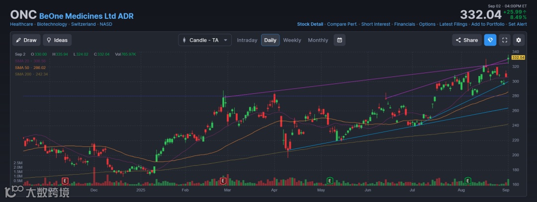Click the SMA 20 indicator label
537x202 pixels.
(x=30, y=61)
